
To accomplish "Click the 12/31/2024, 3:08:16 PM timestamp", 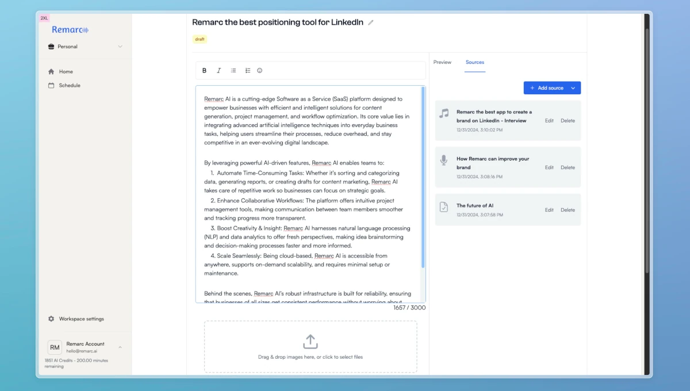I will tap(480, 177).
